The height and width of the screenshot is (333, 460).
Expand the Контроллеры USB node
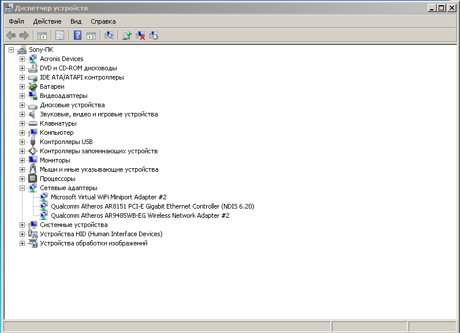pos(22,142)
